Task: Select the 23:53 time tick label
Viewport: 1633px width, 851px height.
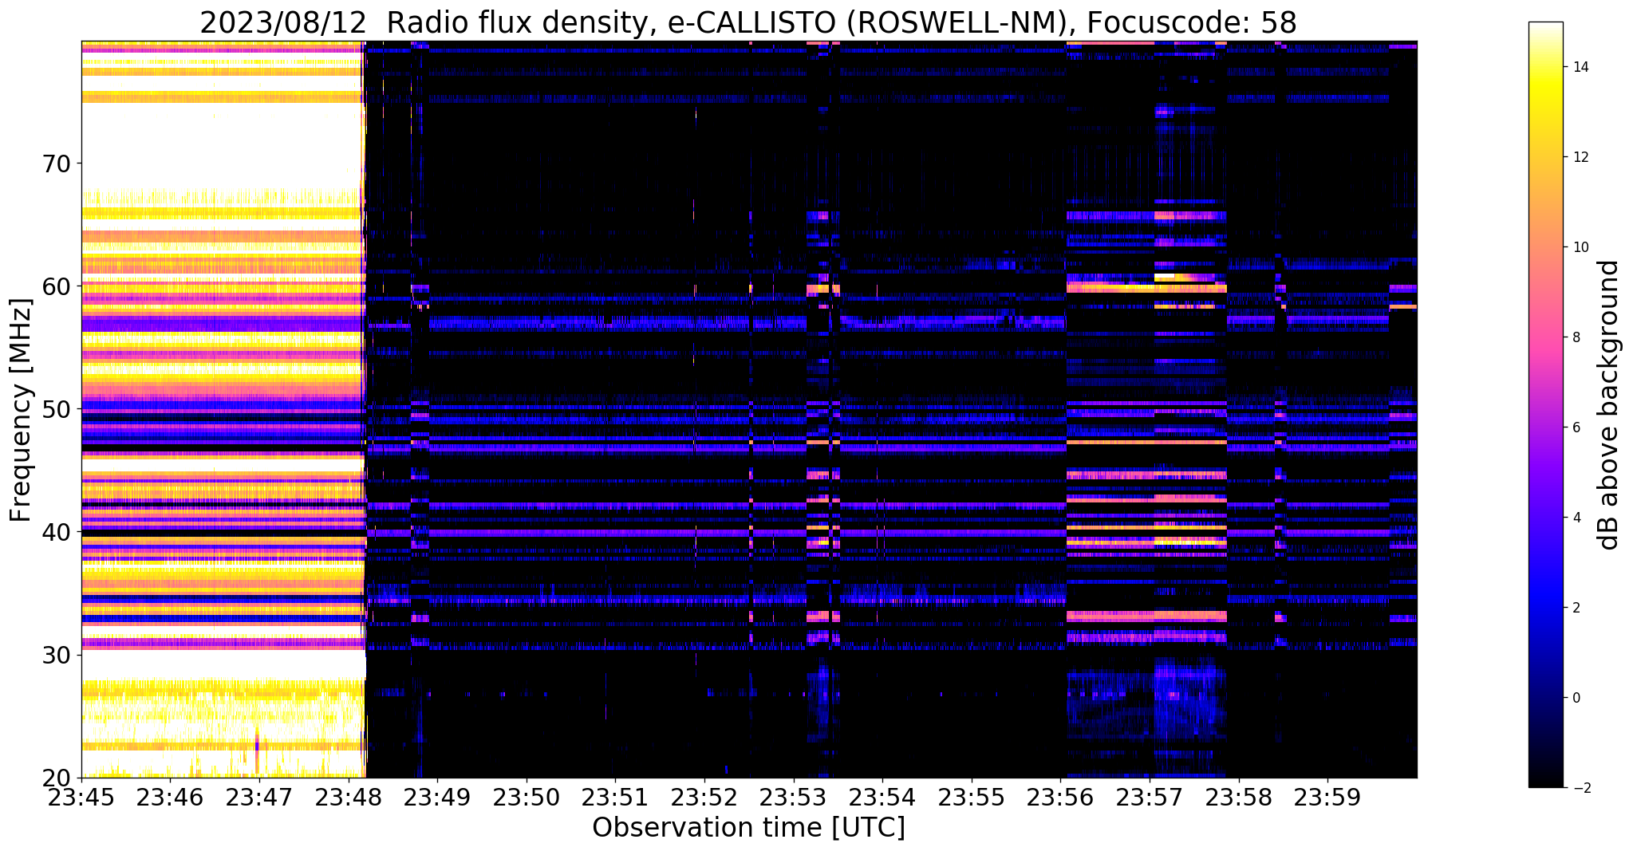Action: coord(794,797)
